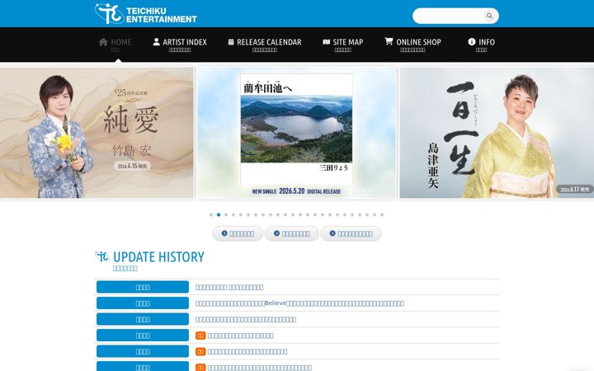Click the Teichiku Entertainment logo
594x371 pixels.
pyautogui.click(x=146, y=14)
